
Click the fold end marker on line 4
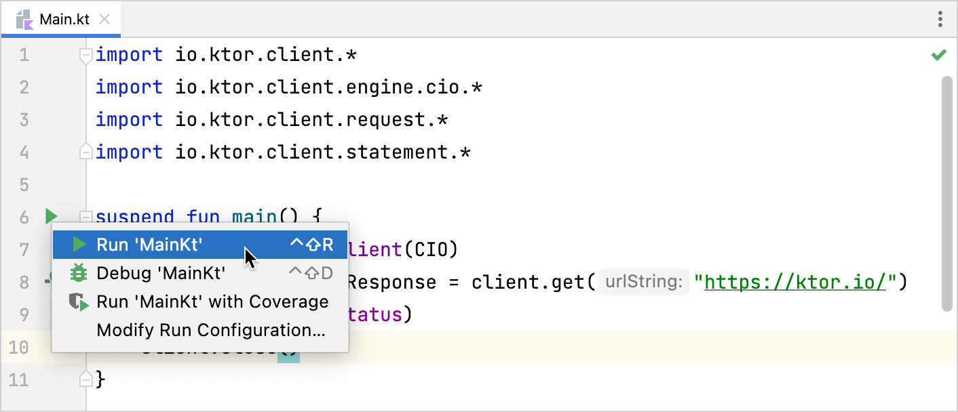click(85, 152)
